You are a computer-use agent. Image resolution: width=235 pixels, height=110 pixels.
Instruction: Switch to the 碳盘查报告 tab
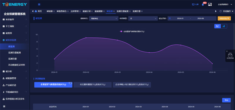point(62,11)
